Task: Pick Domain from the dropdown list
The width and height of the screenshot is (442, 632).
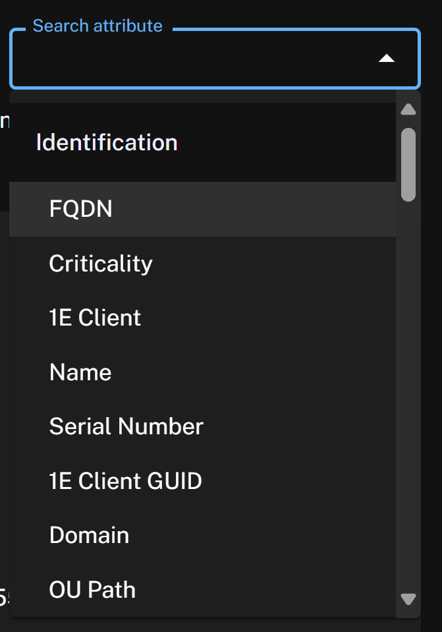Action: pos(89,535)
